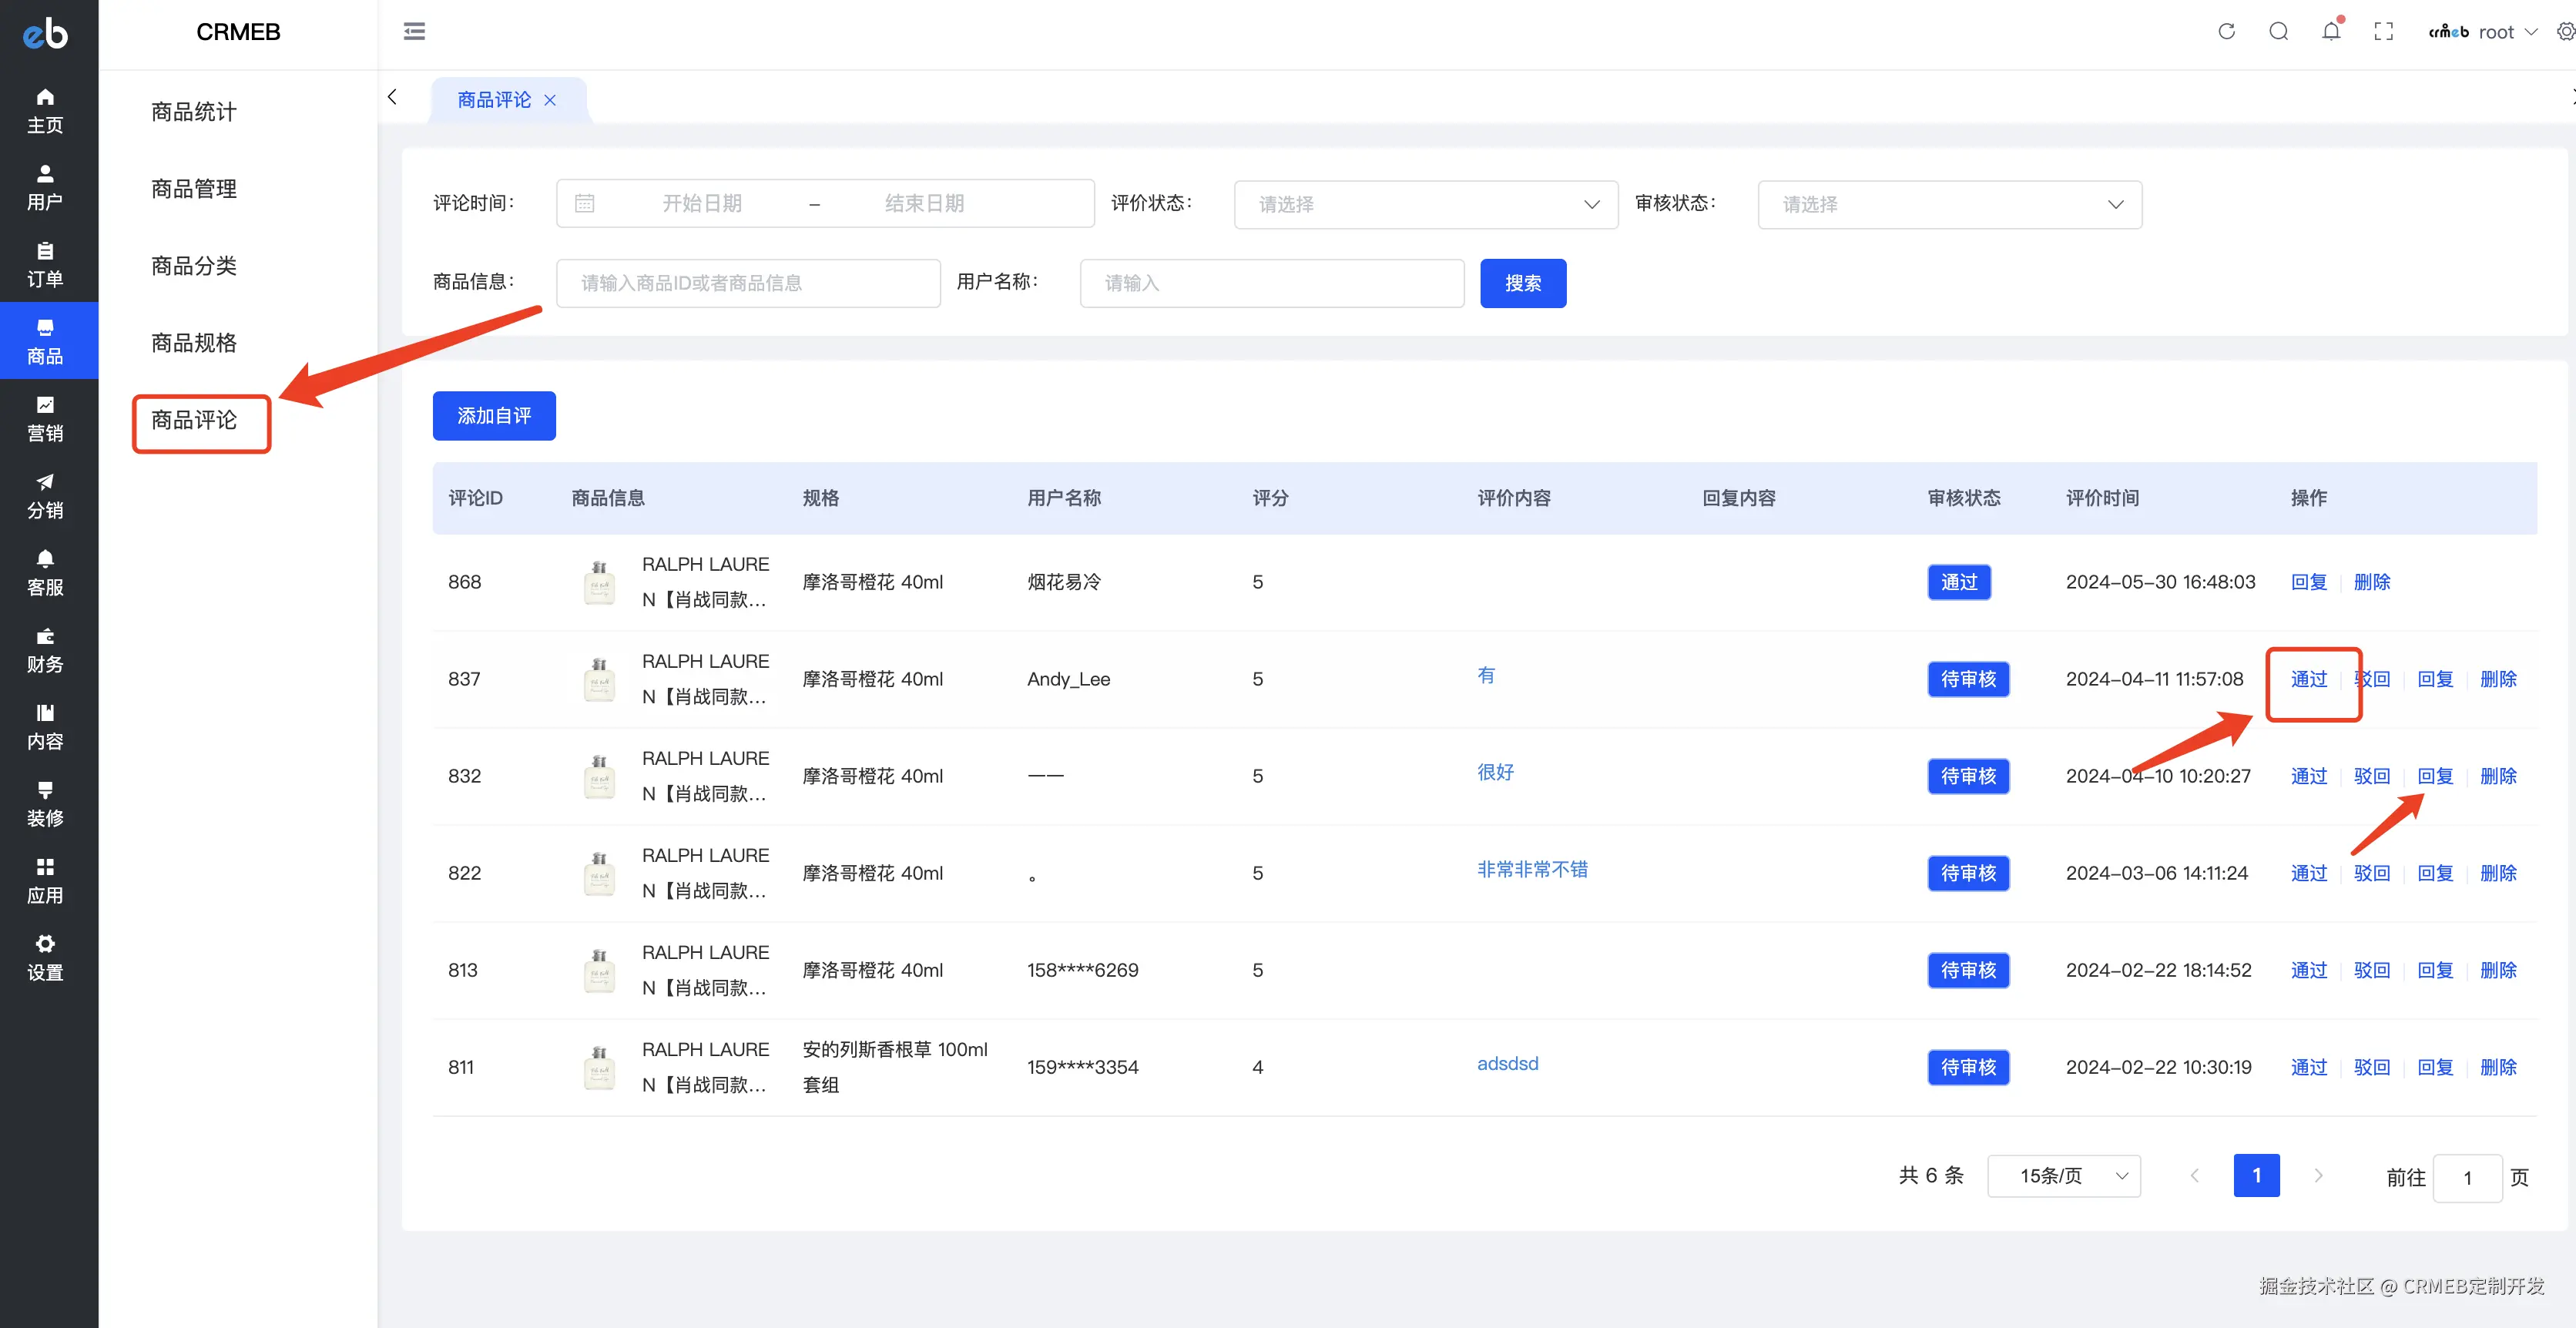This screenshot has height=1328, width=2576.
Task: Click the refresh icon in top bar
Action: 2226,31
